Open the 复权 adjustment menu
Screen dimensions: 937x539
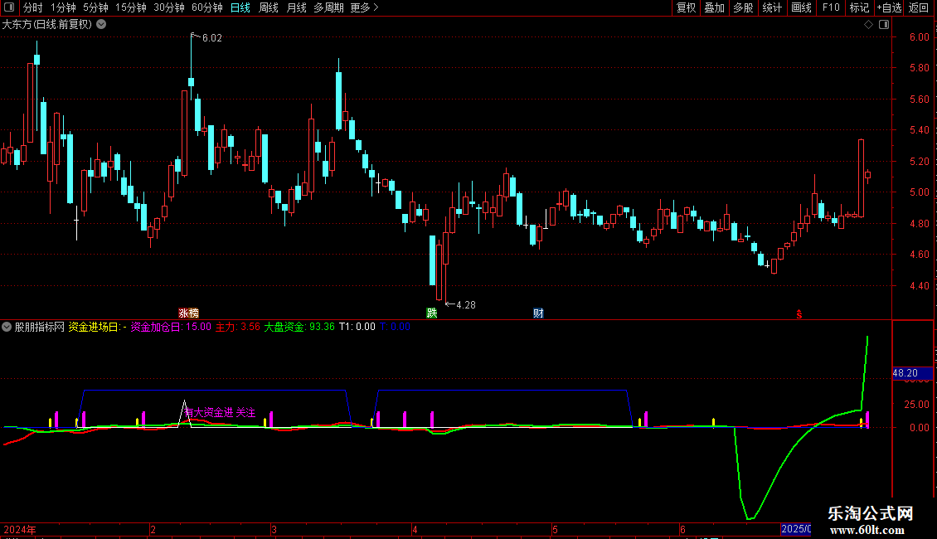tap(686, 7)
